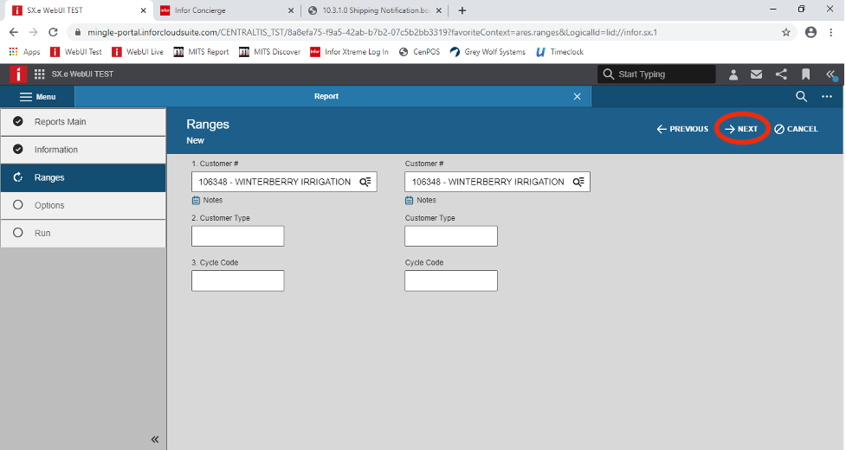Image resolution: width=846 pixels, height=450 pixels.
Task: Close the Shipping Notification browser tab
Action: point(438,10)
